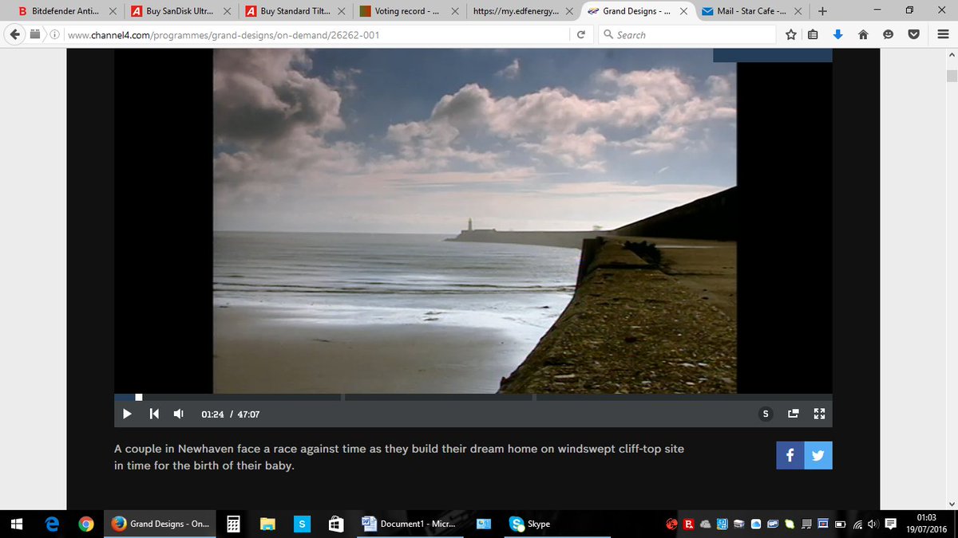Viewport: 958px width, 538px height.
Task: Click the Firefox Search box
Action: pyautogui.click(x=687, y=35)
